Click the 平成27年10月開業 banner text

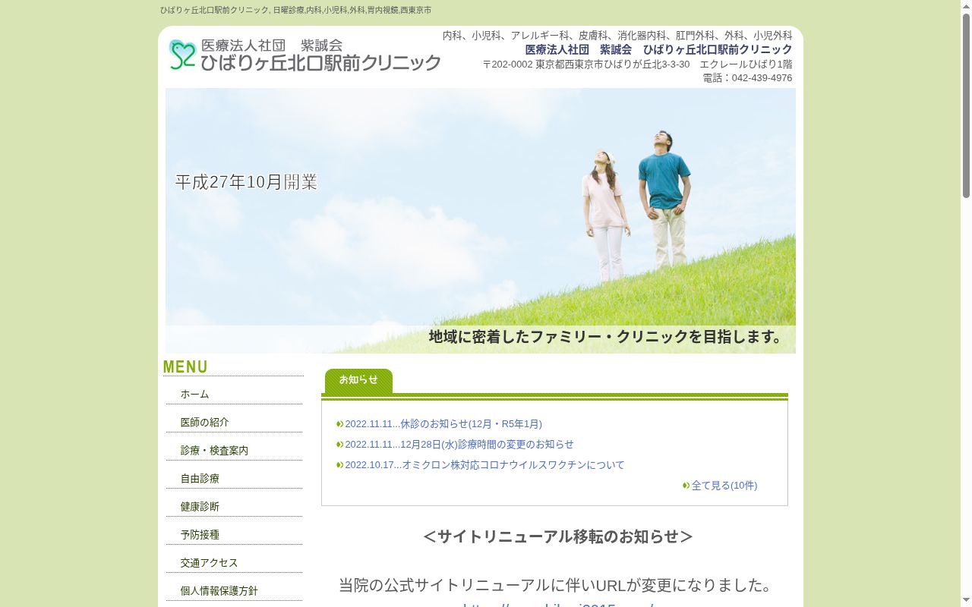(246, 182)
